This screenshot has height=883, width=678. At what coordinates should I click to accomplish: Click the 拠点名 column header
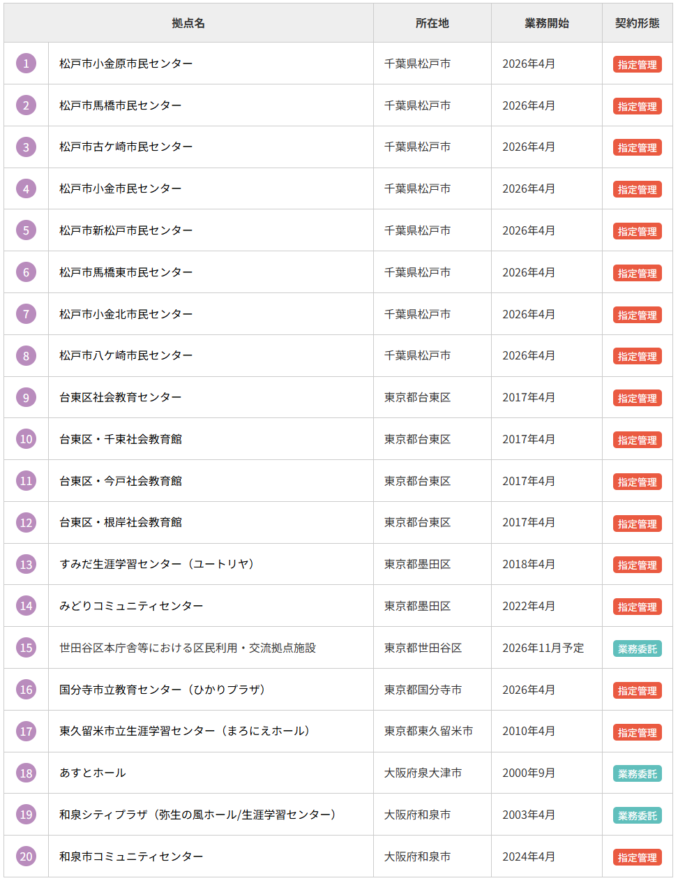pyautogui.click(x=188, y=23)
